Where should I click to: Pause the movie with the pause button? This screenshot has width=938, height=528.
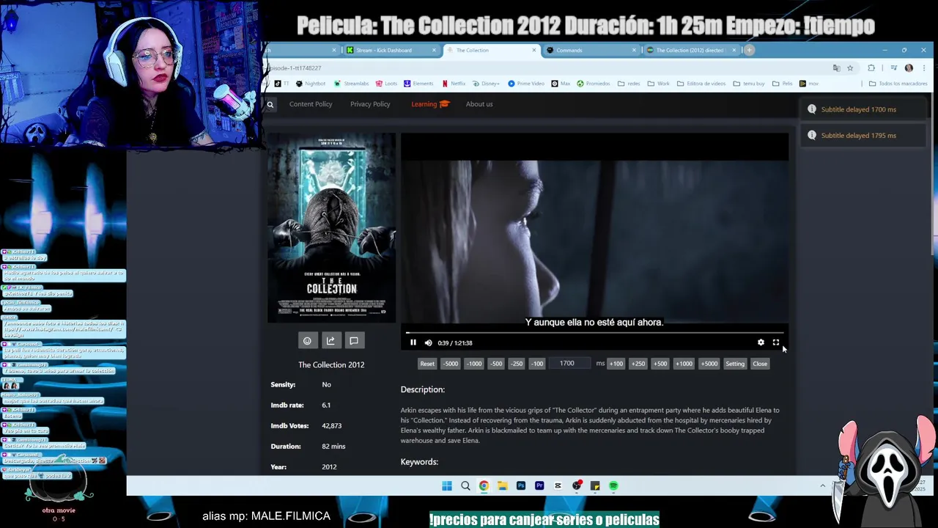coord(413,342)
